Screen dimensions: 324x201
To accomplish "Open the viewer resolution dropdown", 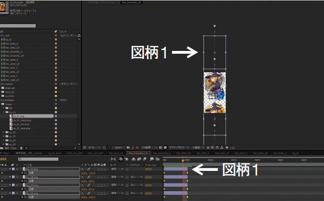I will click(x=149, y=148).
